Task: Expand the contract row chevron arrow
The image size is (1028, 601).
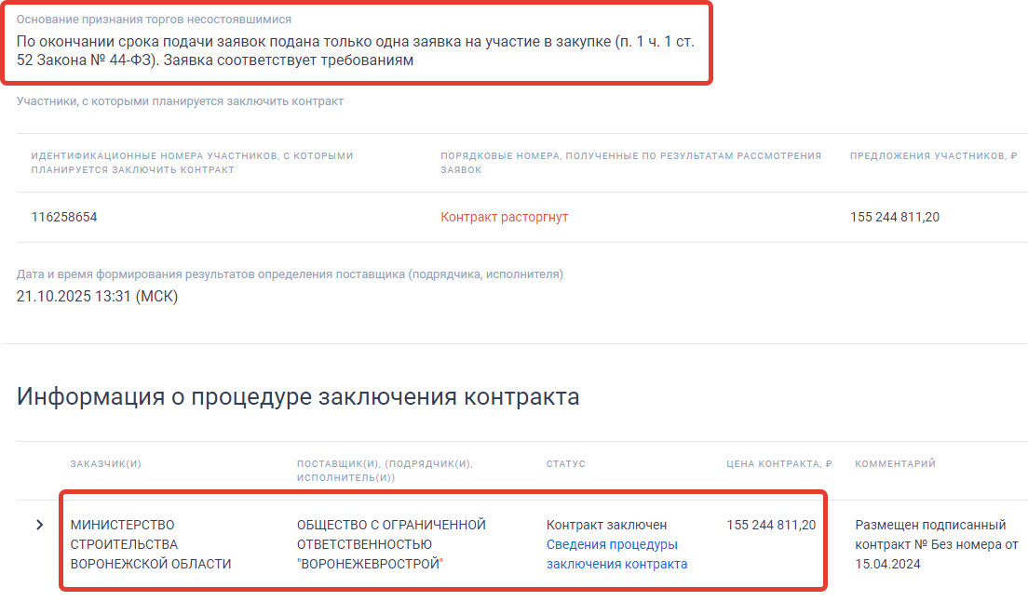Action: coord(39,525)
